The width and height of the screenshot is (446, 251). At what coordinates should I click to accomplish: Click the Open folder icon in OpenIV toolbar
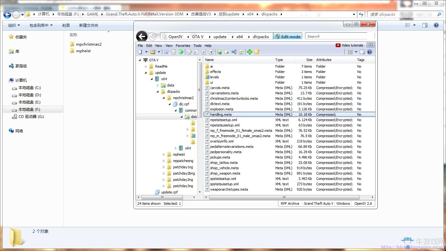(x=153, y=52)
